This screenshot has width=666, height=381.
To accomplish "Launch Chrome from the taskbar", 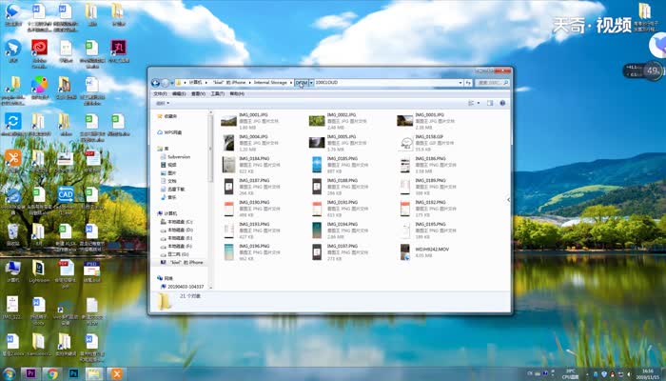I will click(52, 373).
